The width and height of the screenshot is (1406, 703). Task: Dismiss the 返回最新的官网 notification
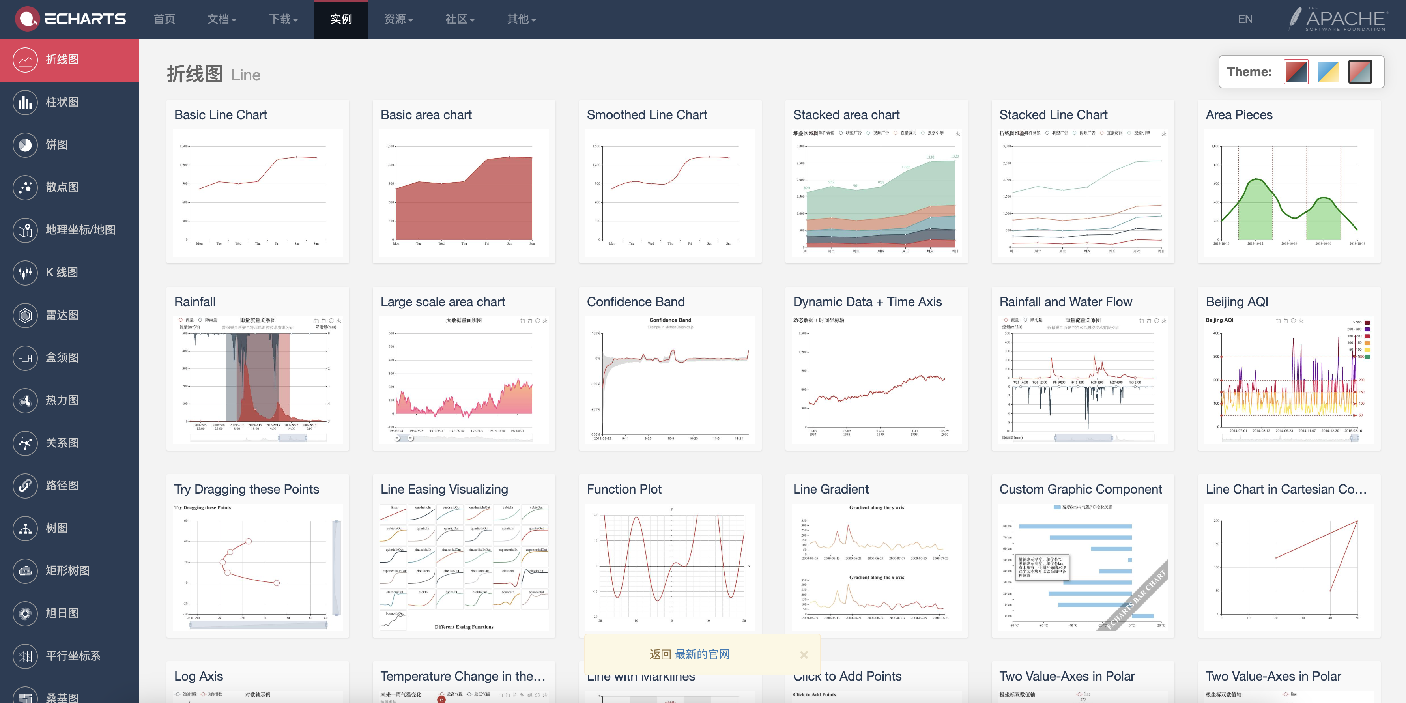tap(804, 654)
